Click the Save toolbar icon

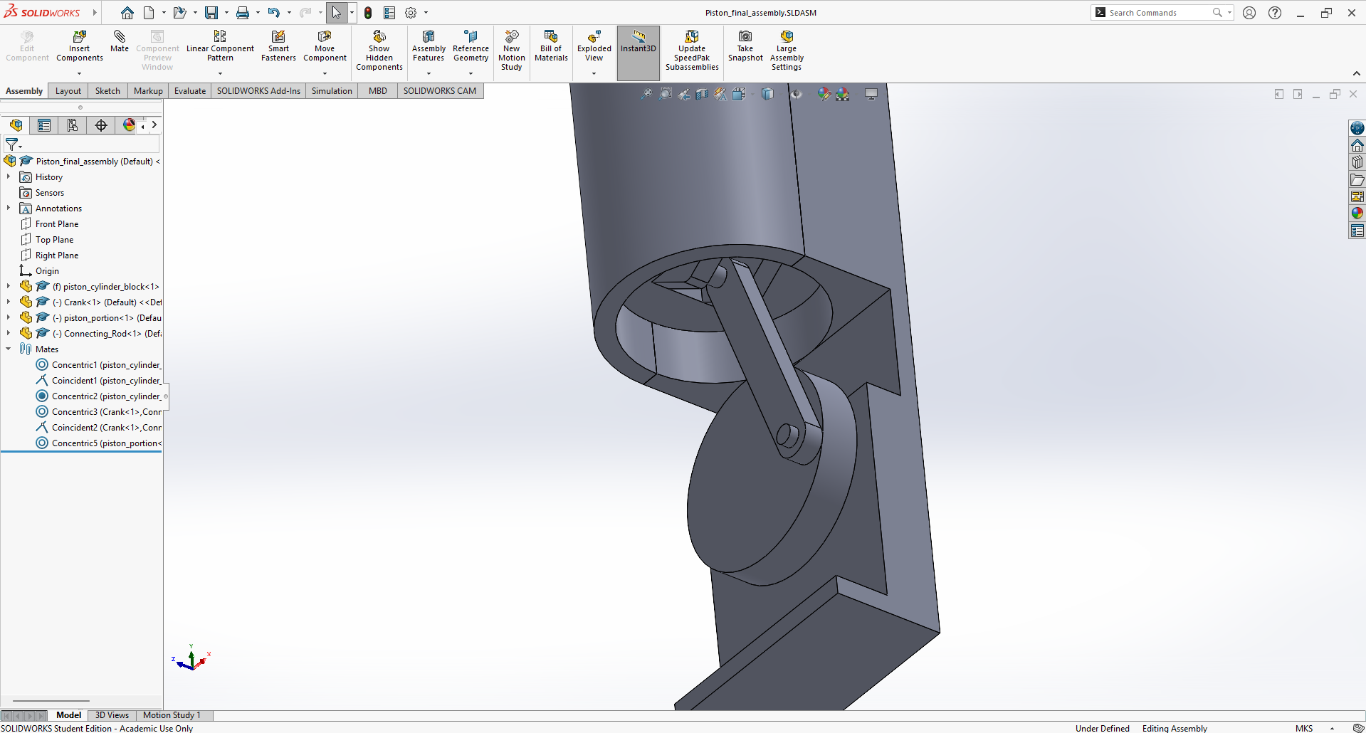coord(211,13)
